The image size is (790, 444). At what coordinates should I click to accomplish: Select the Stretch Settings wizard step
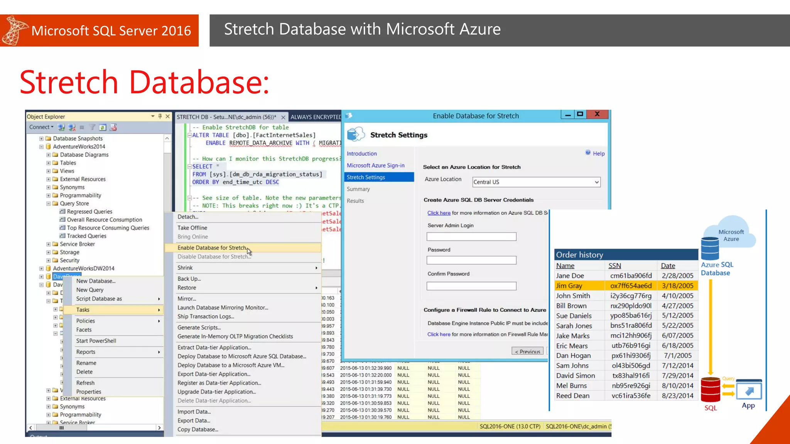click(x=379, y=177)
